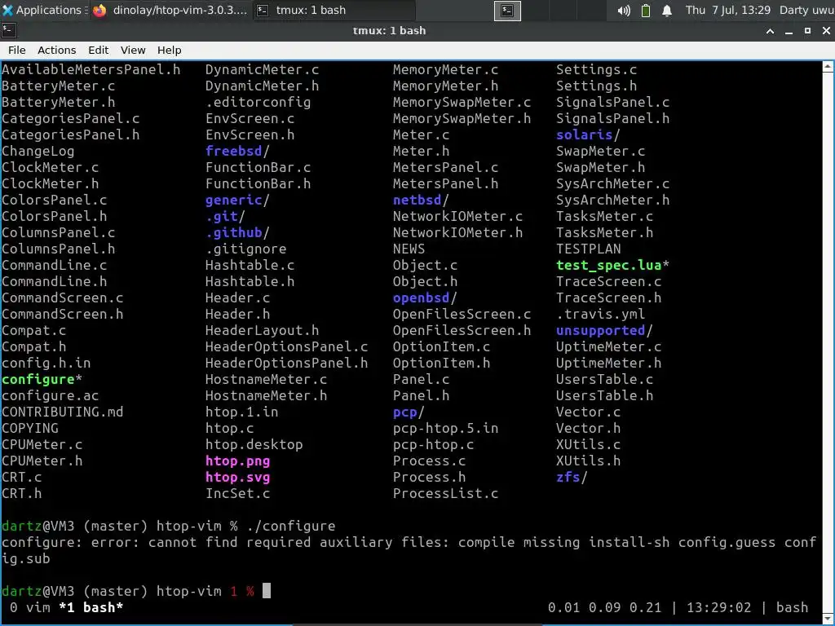The height and width of the screenshot is (626, 835).
Task: Click the netbsd/ directory name
Action: (x=421, y=201)
